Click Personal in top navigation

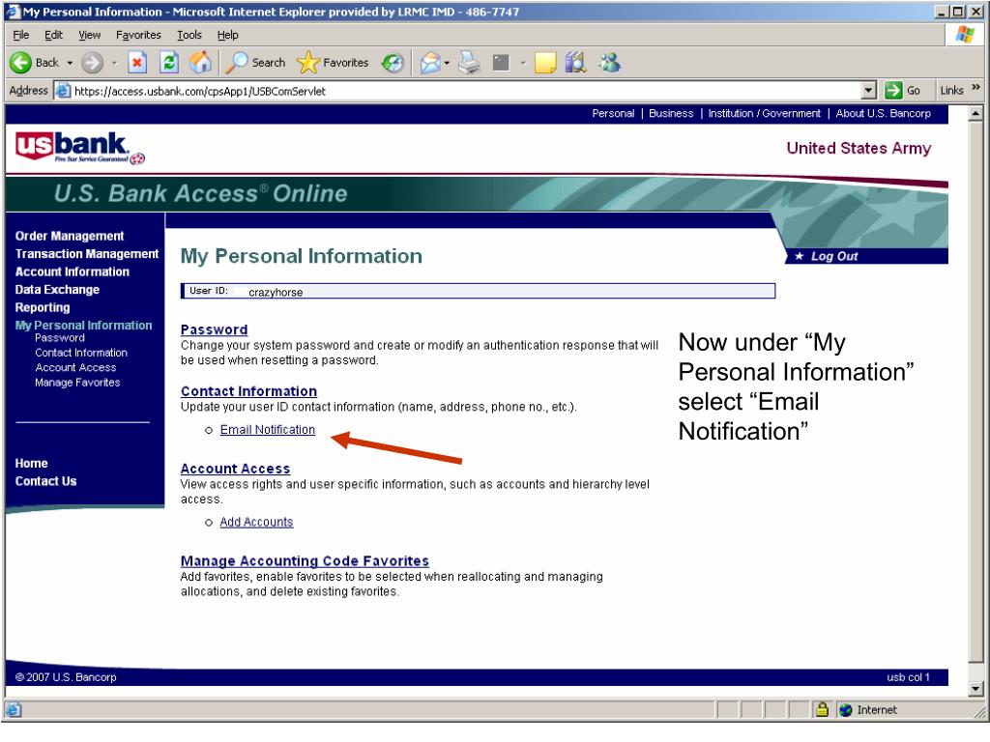[613, 114]
